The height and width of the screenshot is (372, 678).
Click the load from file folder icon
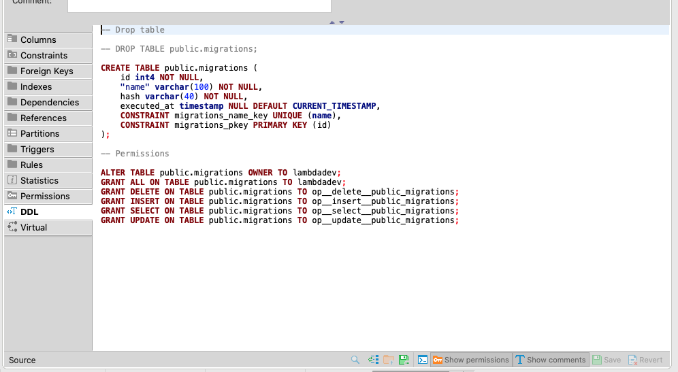389,360
